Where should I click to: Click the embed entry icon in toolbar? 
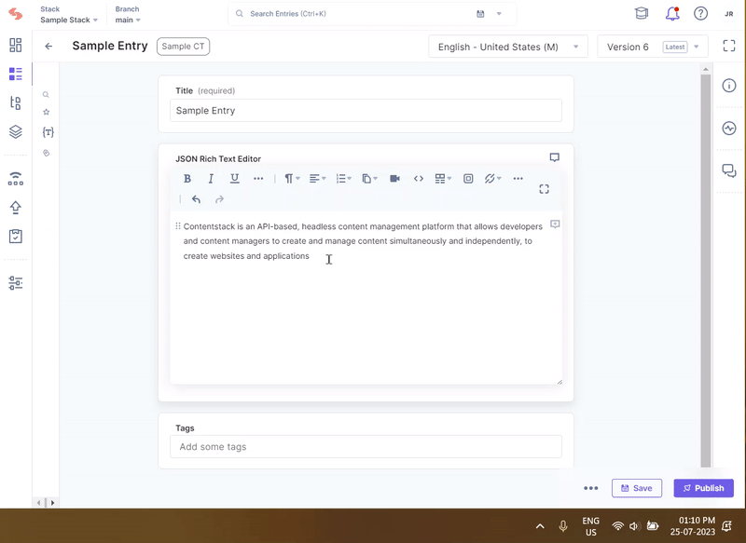click(468, 179)
